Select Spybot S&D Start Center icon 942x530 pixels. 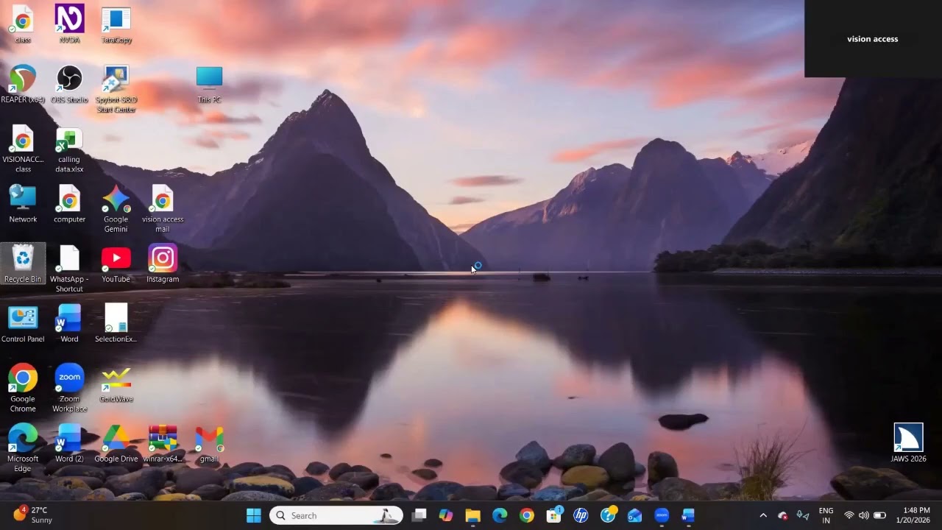pyautogui.click(x=116, y=89)
